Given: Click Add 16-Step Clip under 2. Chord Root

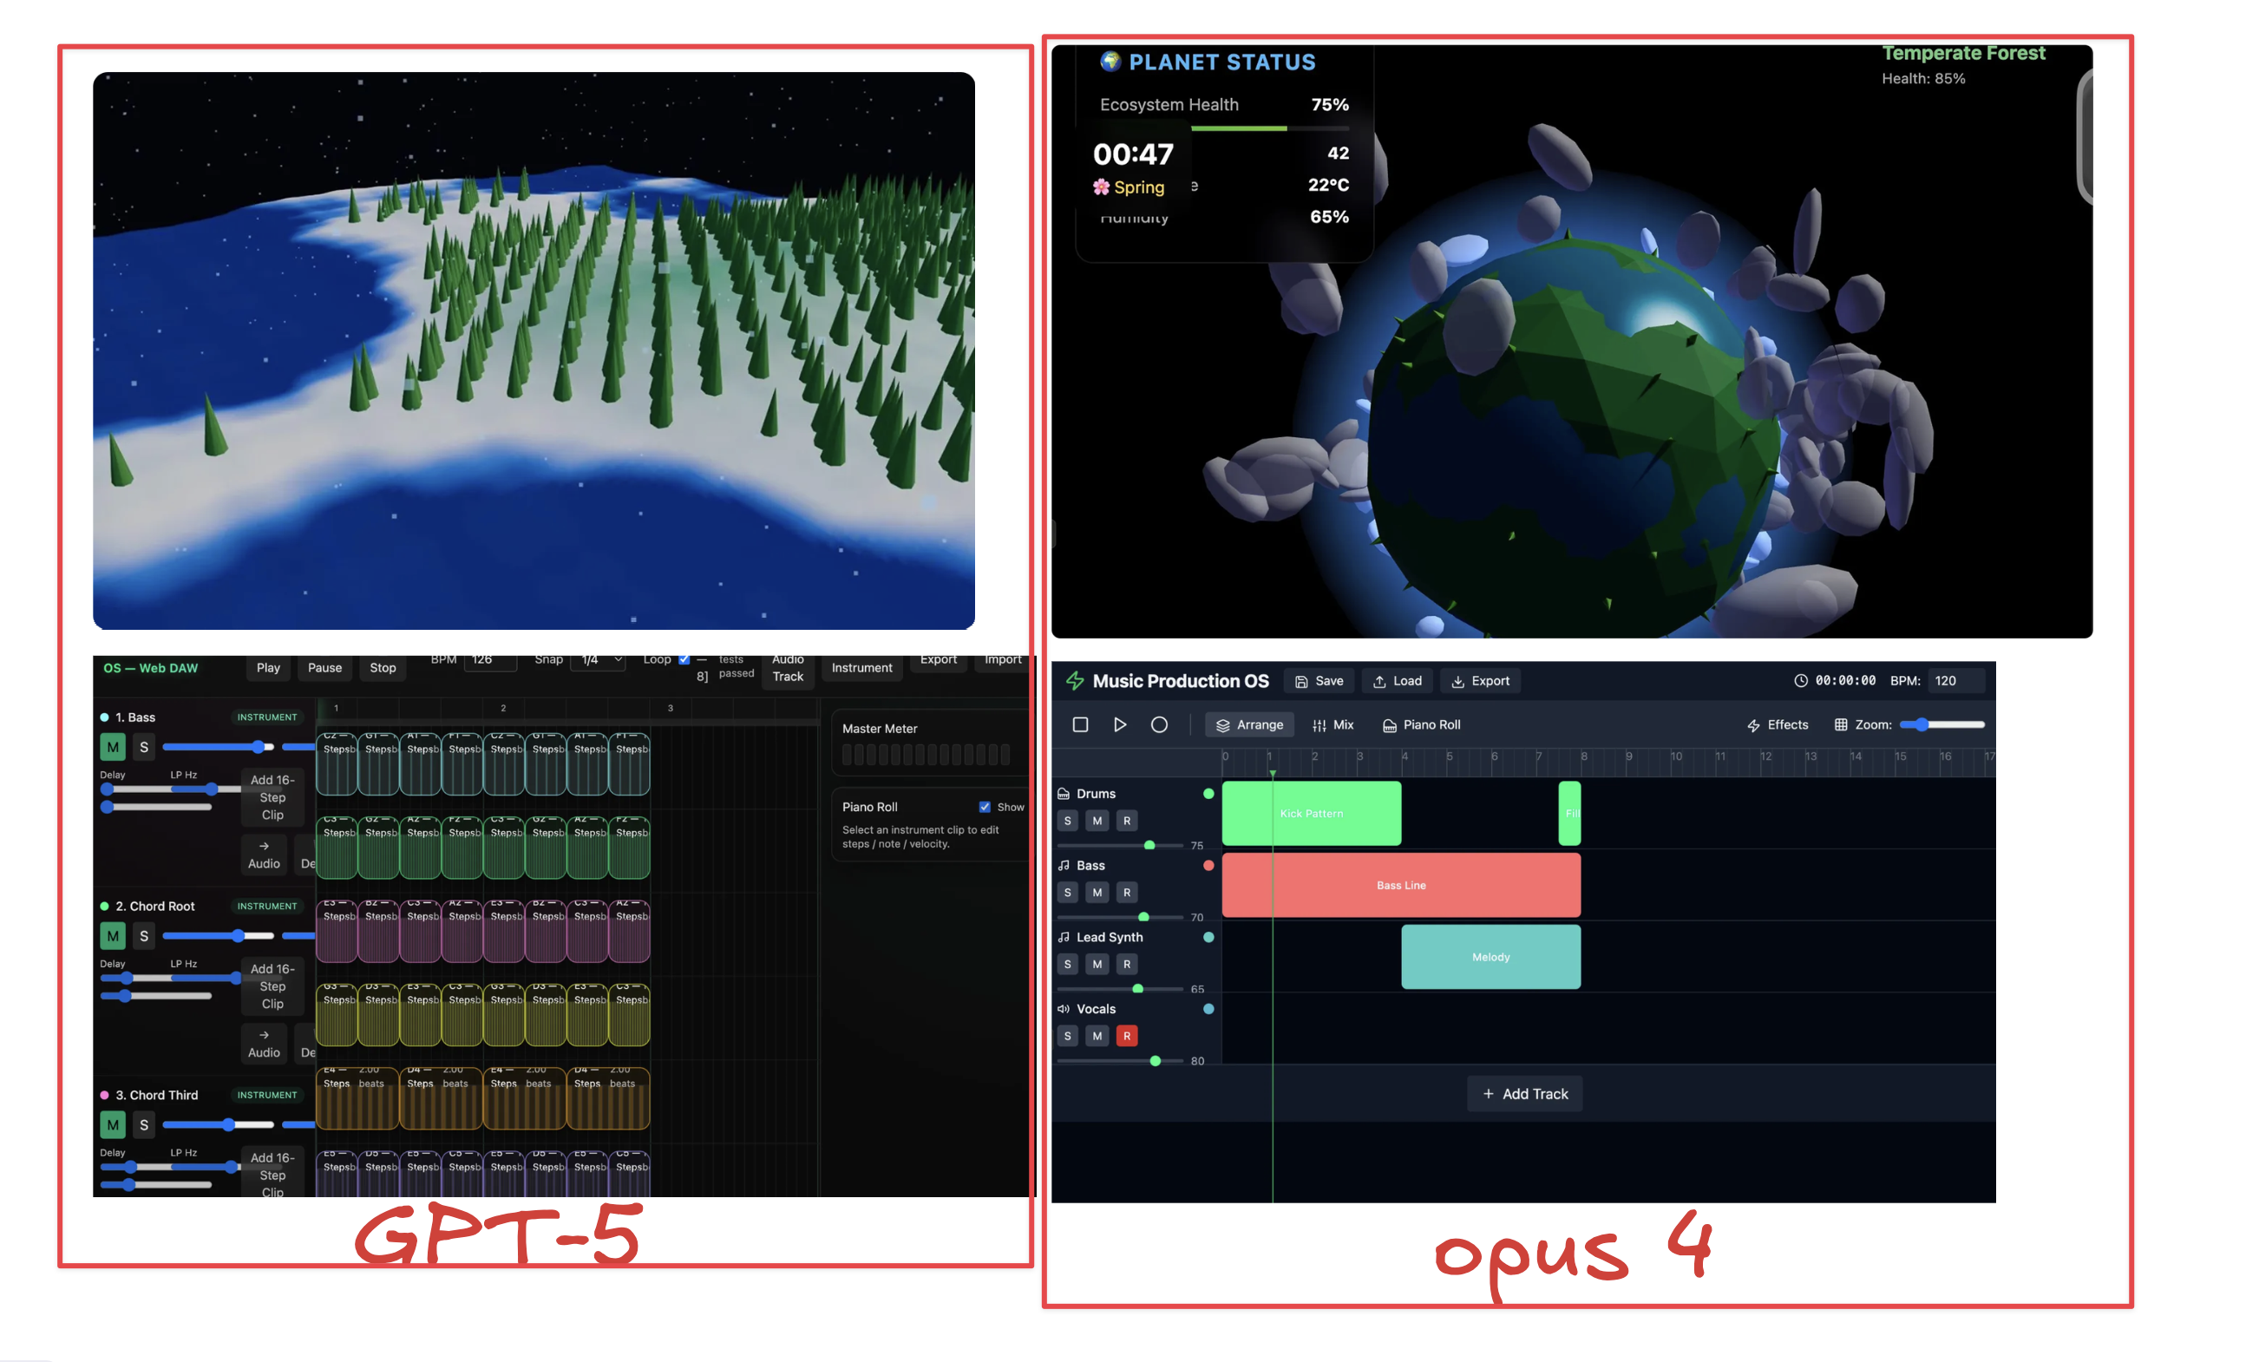Looking at the screenshot, I should pyautogui.click(x=272, y=987).
